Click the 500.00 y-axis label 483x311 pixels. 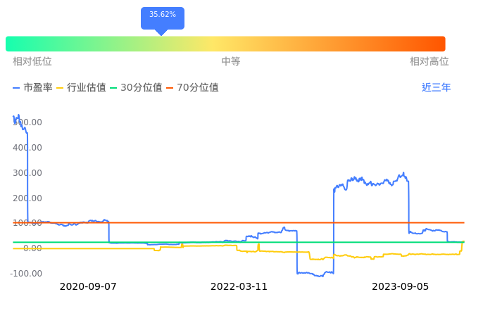pos(27,122)
